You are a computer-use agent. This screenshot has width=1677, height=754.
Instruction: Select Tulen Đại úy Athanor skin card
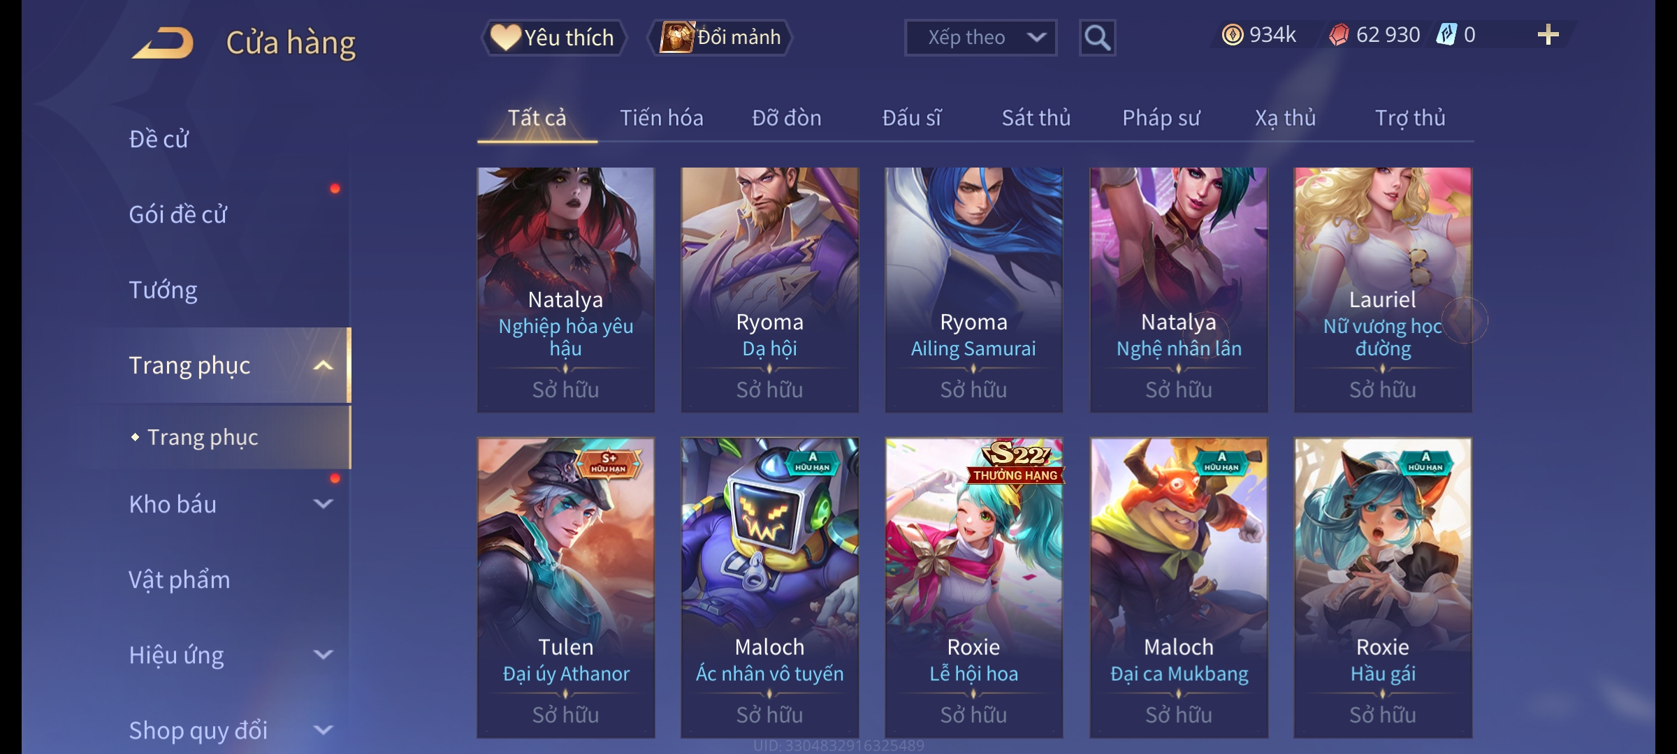566,588
